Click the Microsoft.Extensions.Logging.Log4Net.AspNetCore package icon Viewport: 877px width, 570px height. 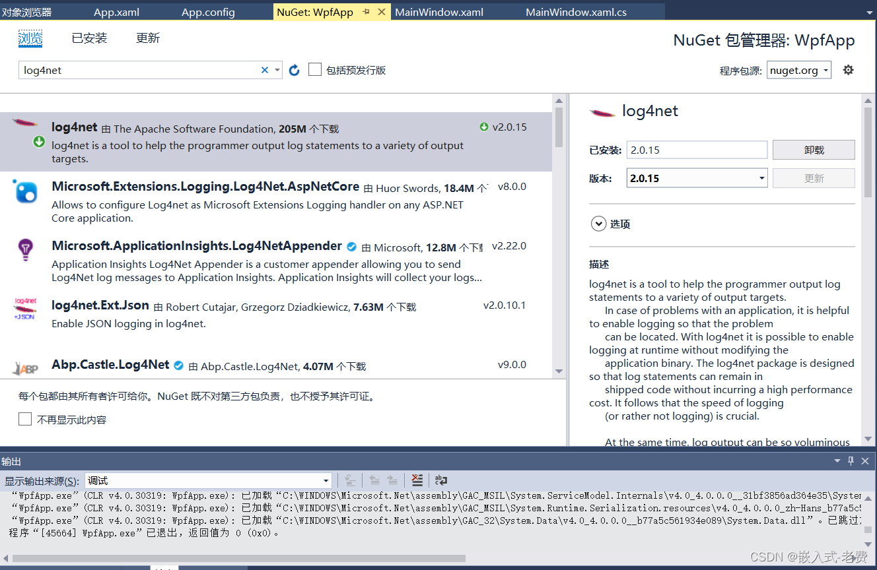point(26,191)
